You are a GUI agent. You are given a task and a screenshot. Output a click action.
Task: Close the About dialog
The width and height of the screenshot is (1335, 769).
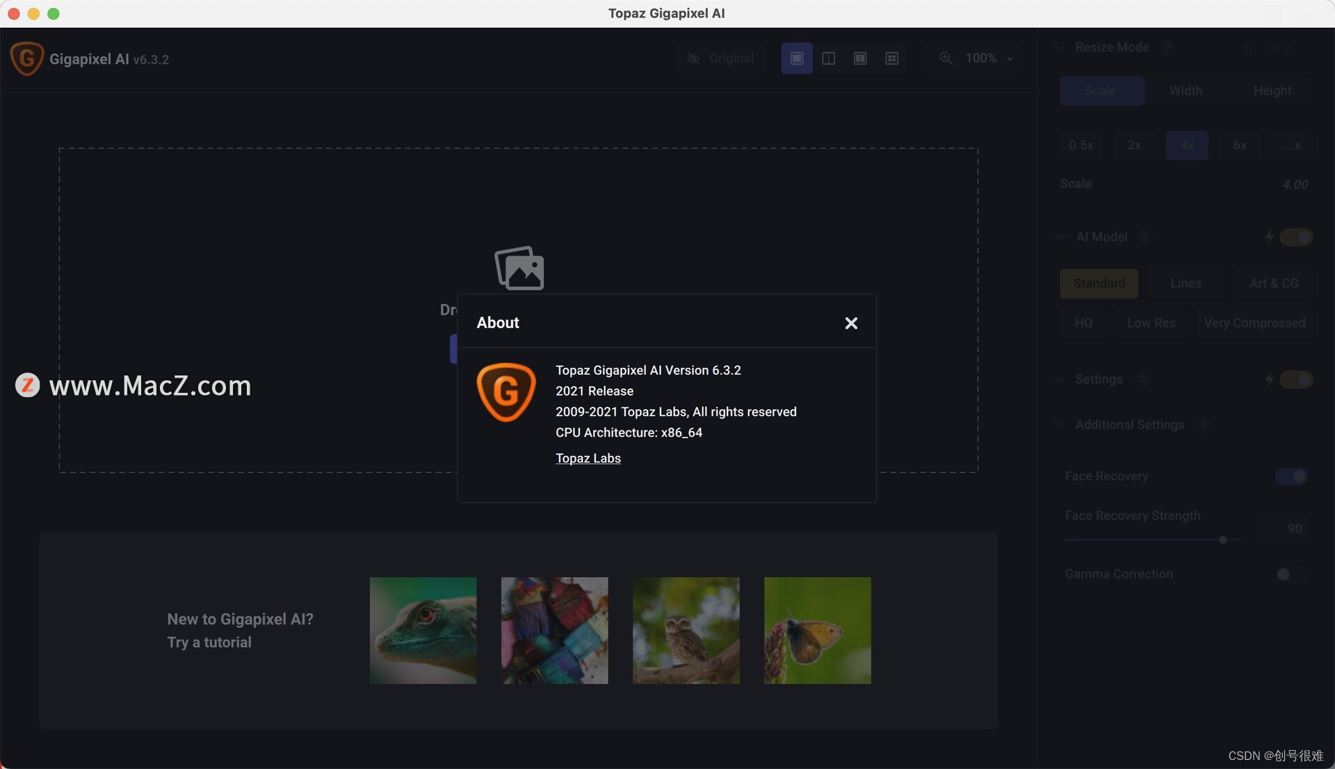(850, 323)
